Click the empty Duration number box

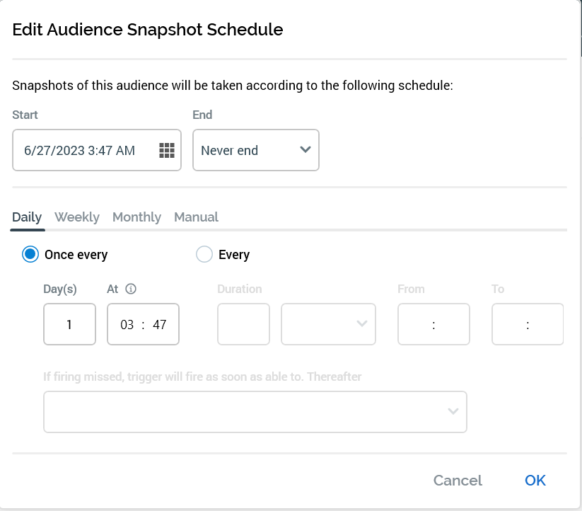pyautogui.click(x=243, y=325)
